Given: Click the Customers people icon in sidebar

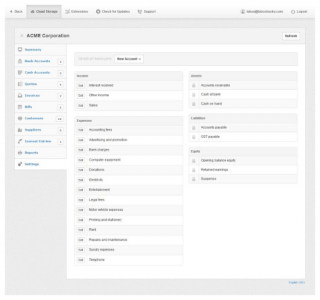Looking at the screenshot, I should point(20,118).
